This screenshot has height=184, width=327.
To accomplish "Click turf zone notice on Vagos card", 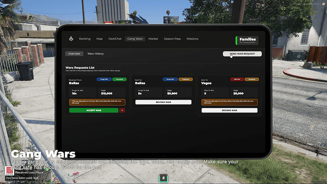I will point(229,102).
